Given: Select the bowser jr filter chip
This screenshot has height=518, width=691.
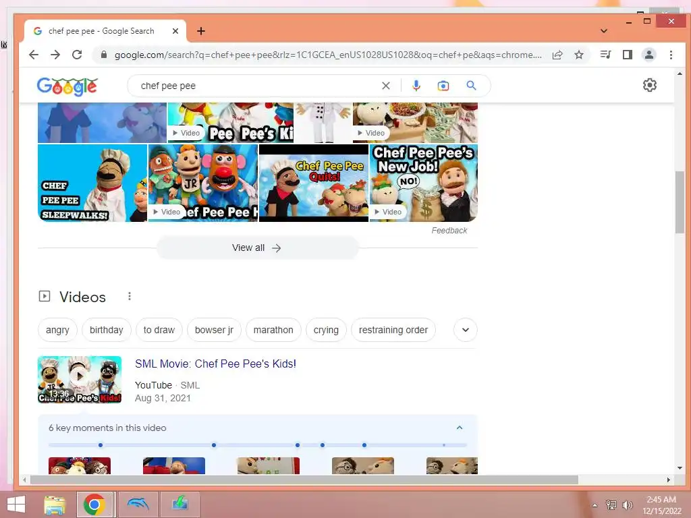Looking at the screenshot, I should [214, 330].
